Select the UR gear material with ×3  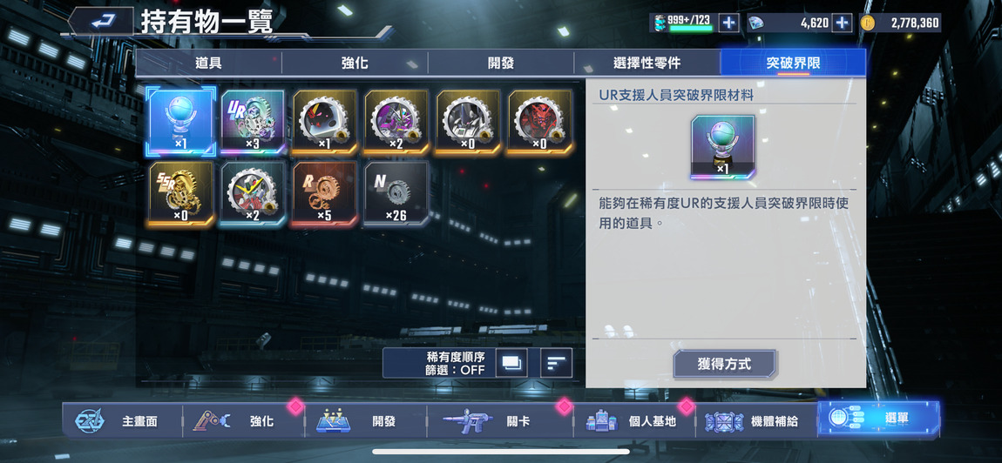click(253, 123)
